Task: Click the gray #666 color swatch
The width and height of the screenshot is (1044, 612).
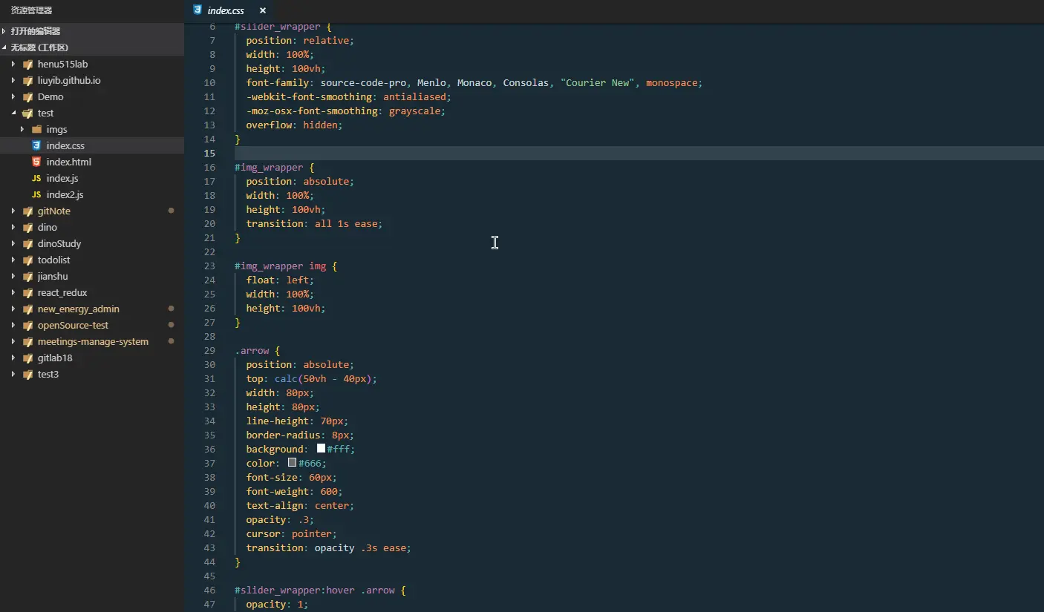Action: tap(293, 463)
